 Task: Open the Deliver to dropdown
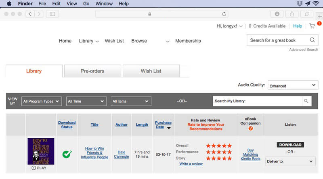pos(290,162)
